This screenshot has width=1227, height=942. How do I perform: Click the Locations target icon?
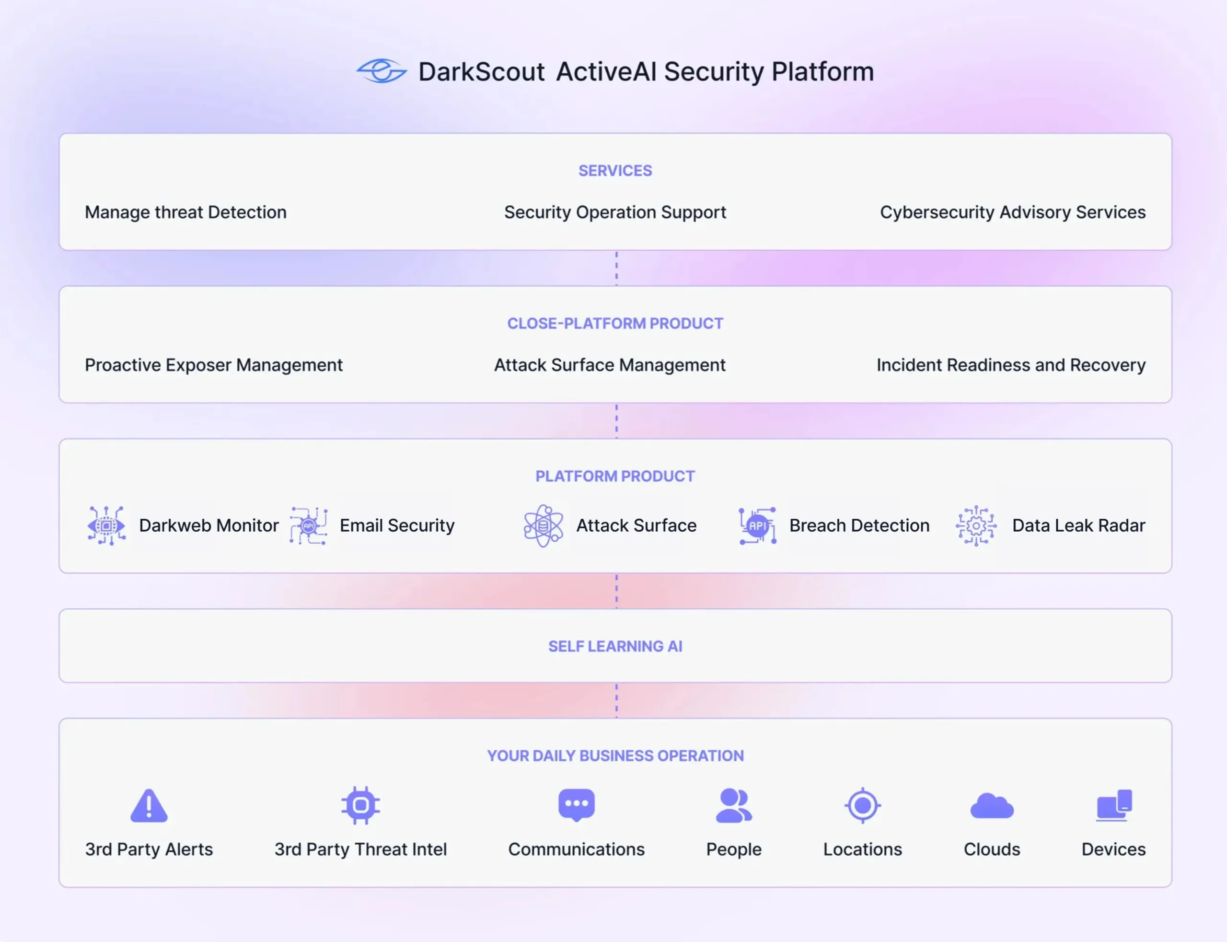[863, 805]
